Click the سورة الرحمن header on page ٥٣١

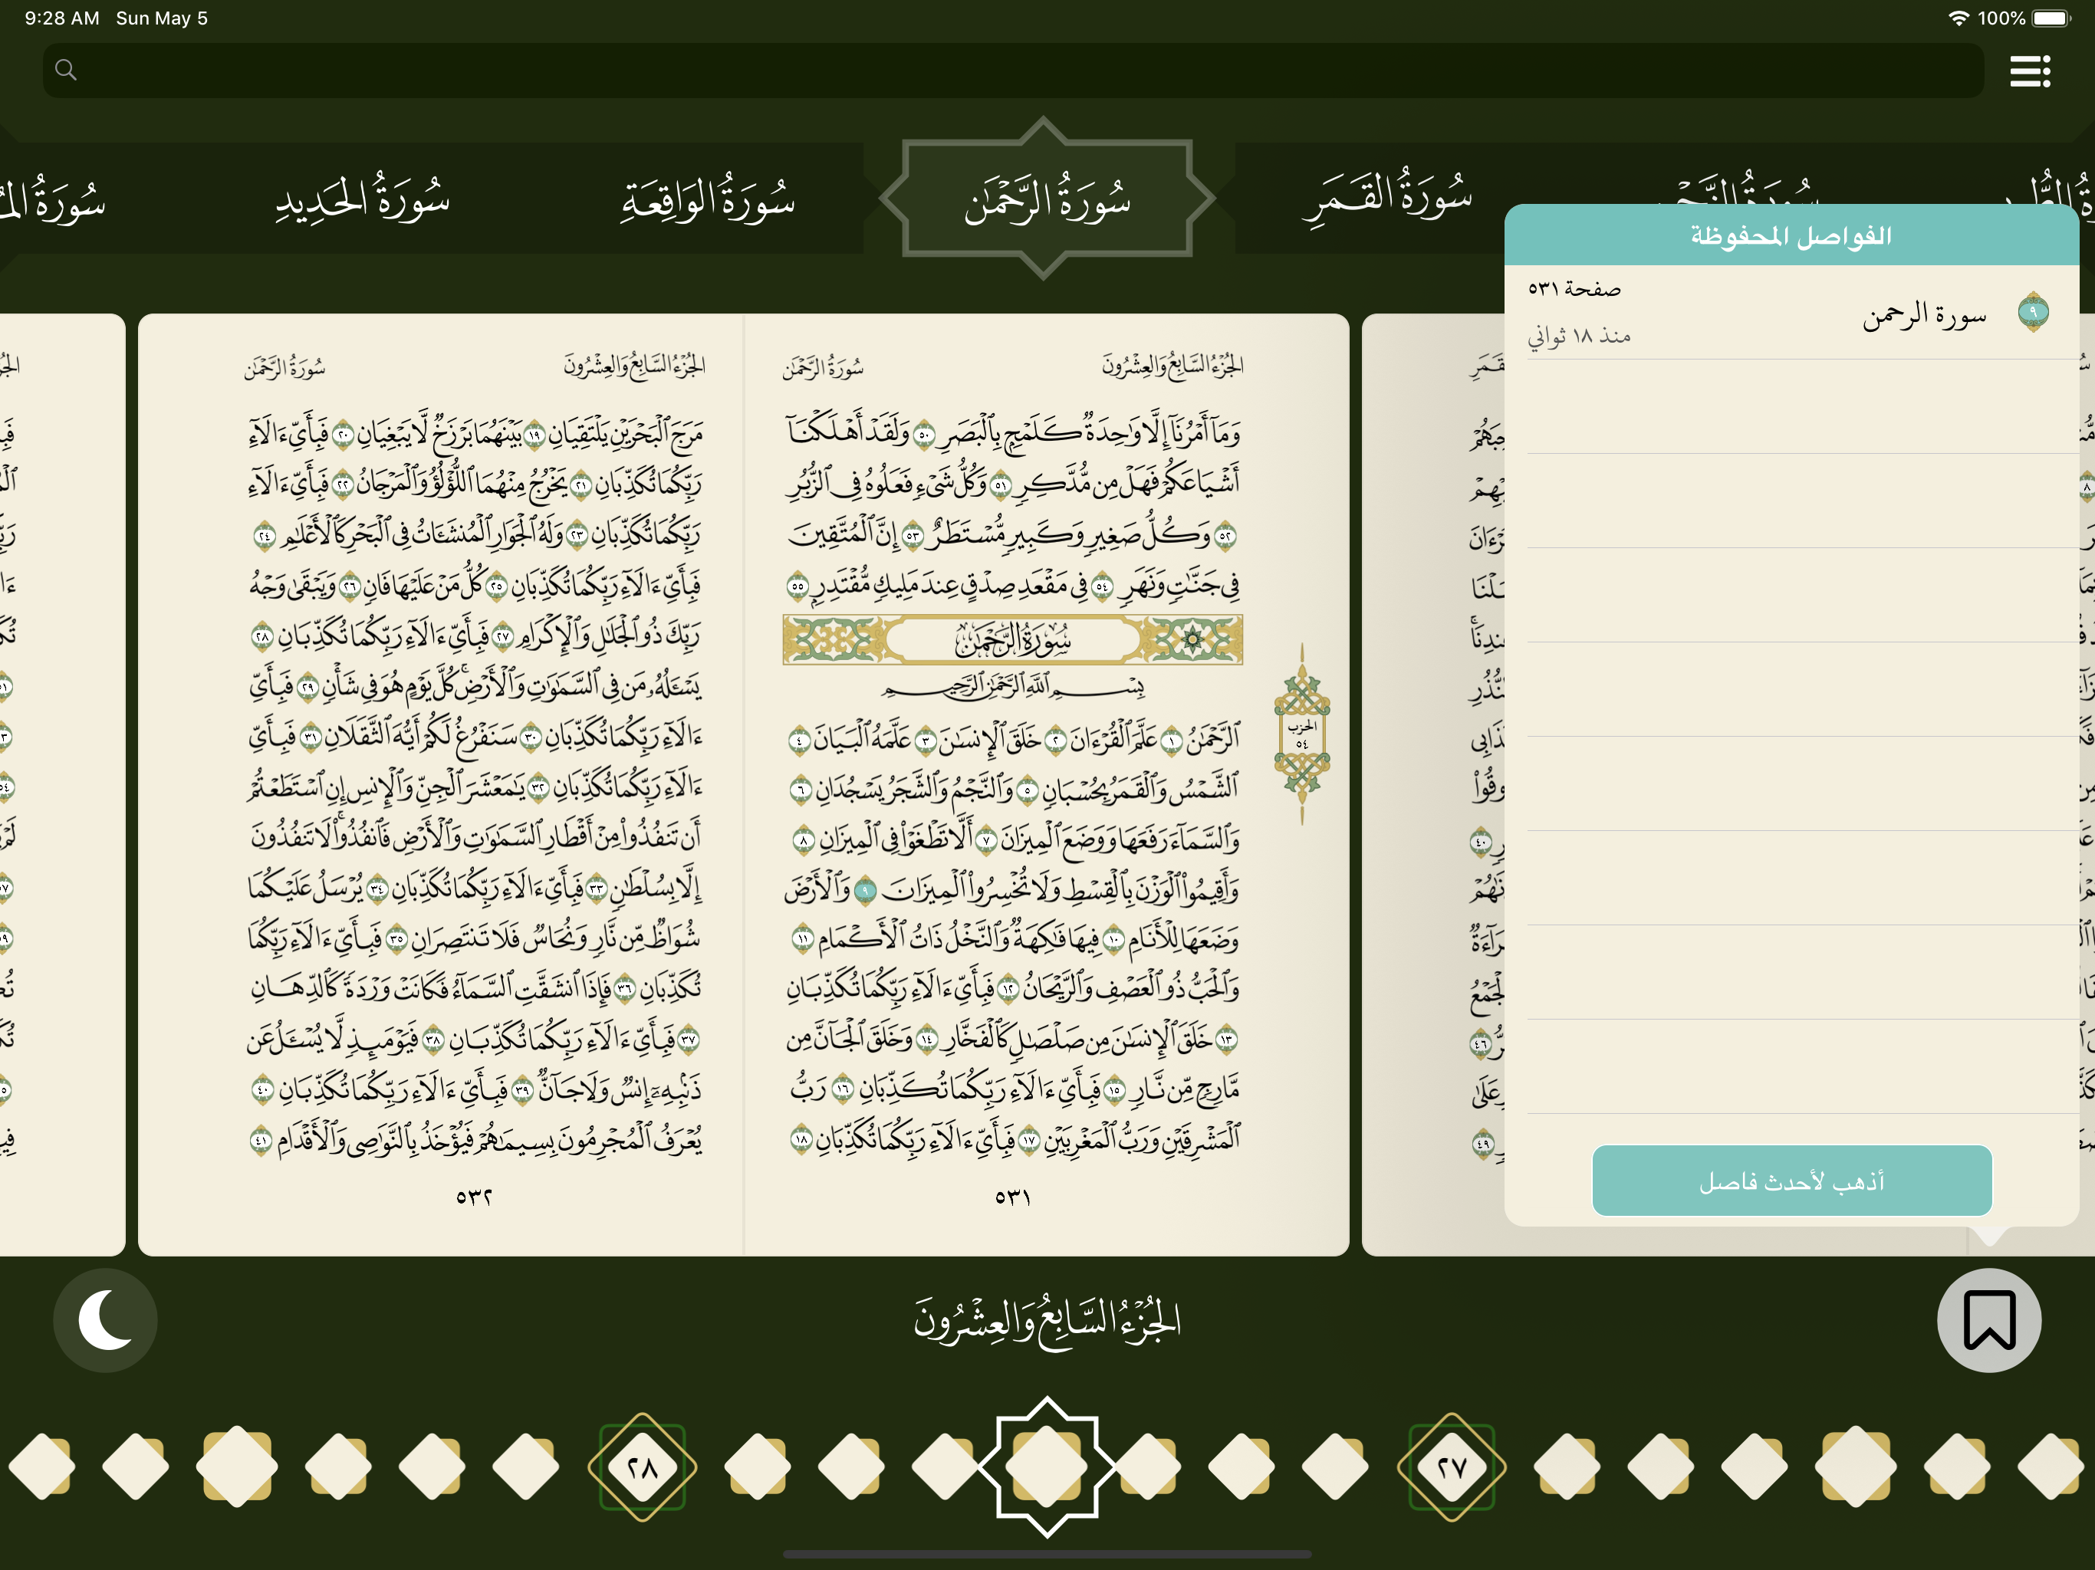tap(823, 367)
